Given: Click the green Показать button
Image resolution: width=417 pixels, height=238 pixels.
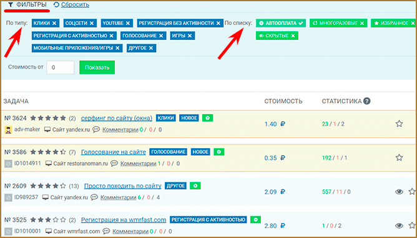Looking at the screenshot, I should [97, 67].
